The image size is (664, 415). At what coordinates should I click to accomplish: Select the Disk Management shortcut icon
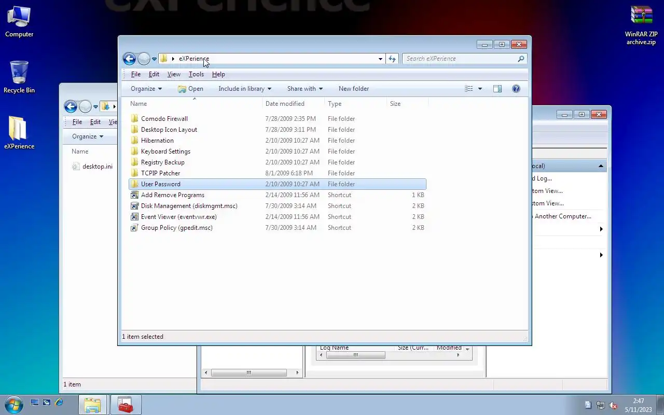(x=135, y=206)
